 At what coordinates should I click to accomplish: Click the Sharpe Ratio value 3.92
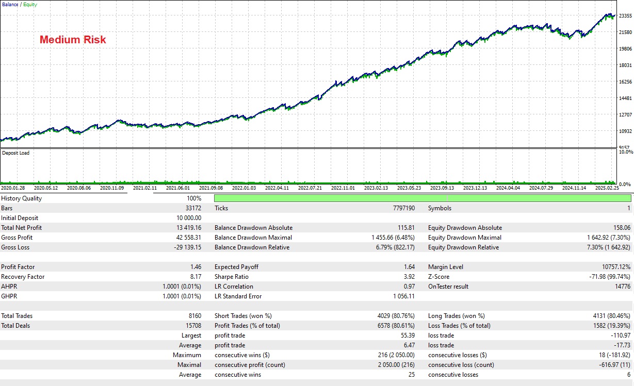click(x=406, y=277)
